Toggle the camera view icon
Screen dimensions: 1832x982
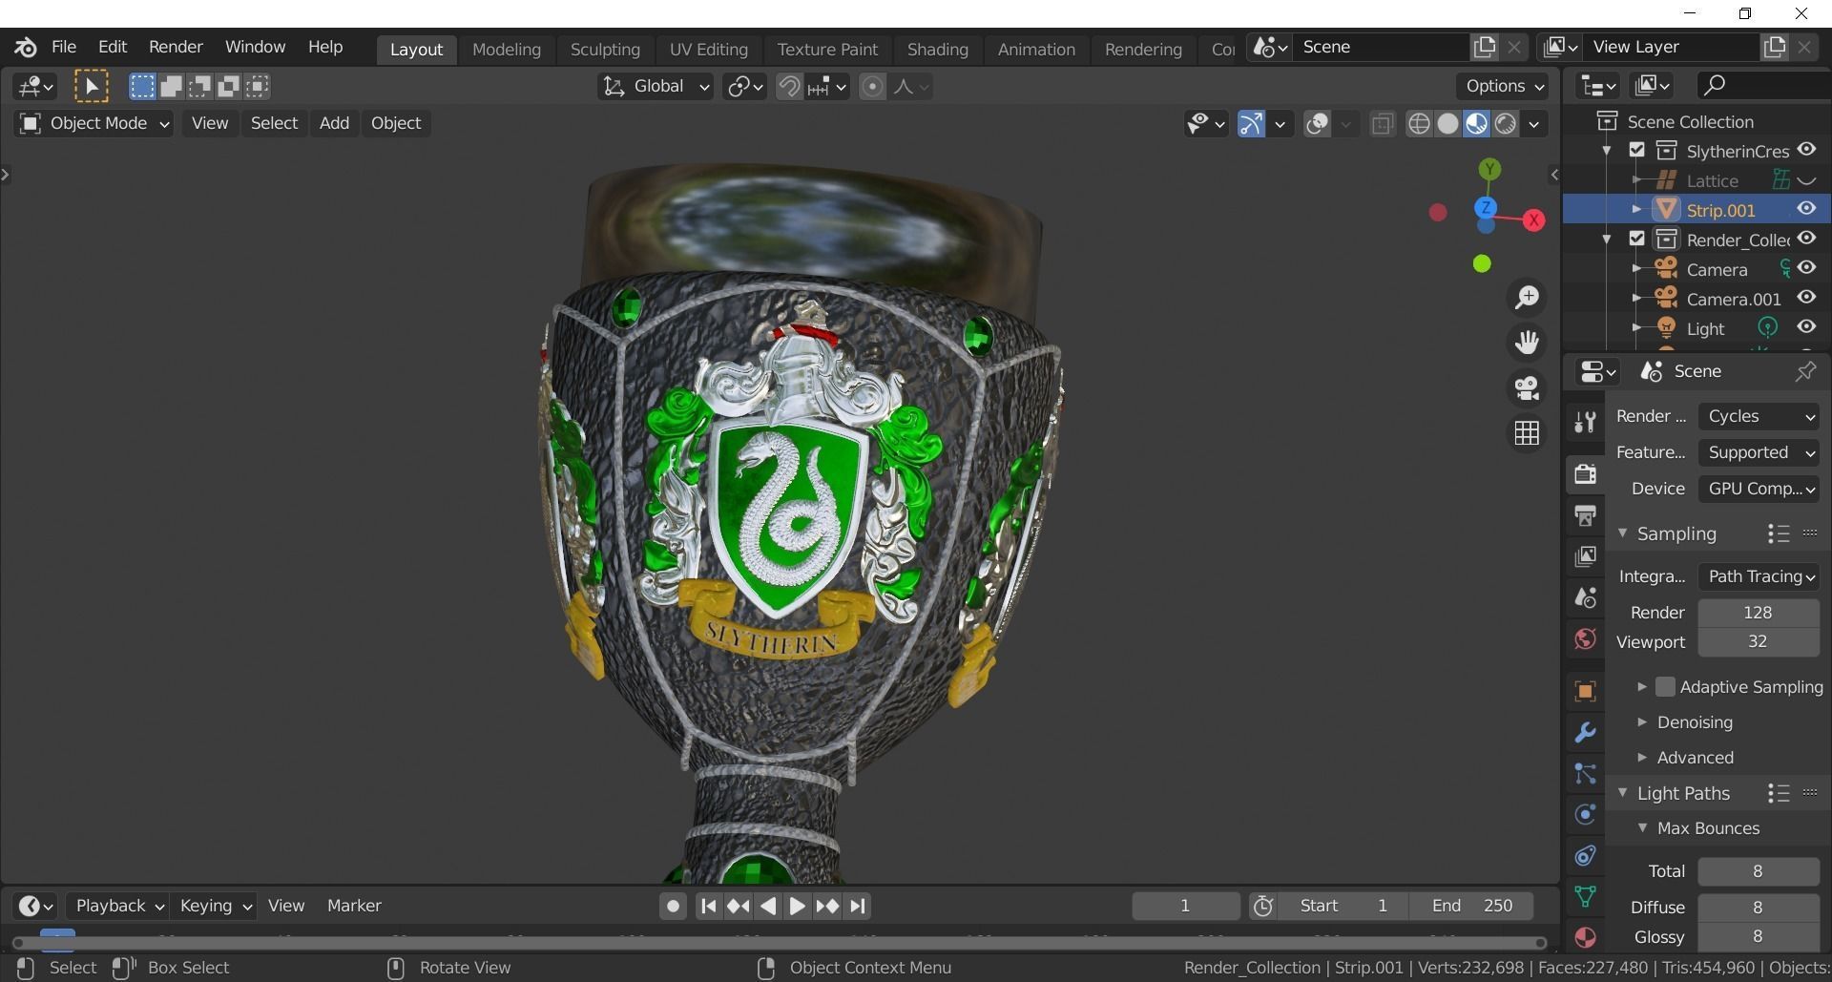1527,387
